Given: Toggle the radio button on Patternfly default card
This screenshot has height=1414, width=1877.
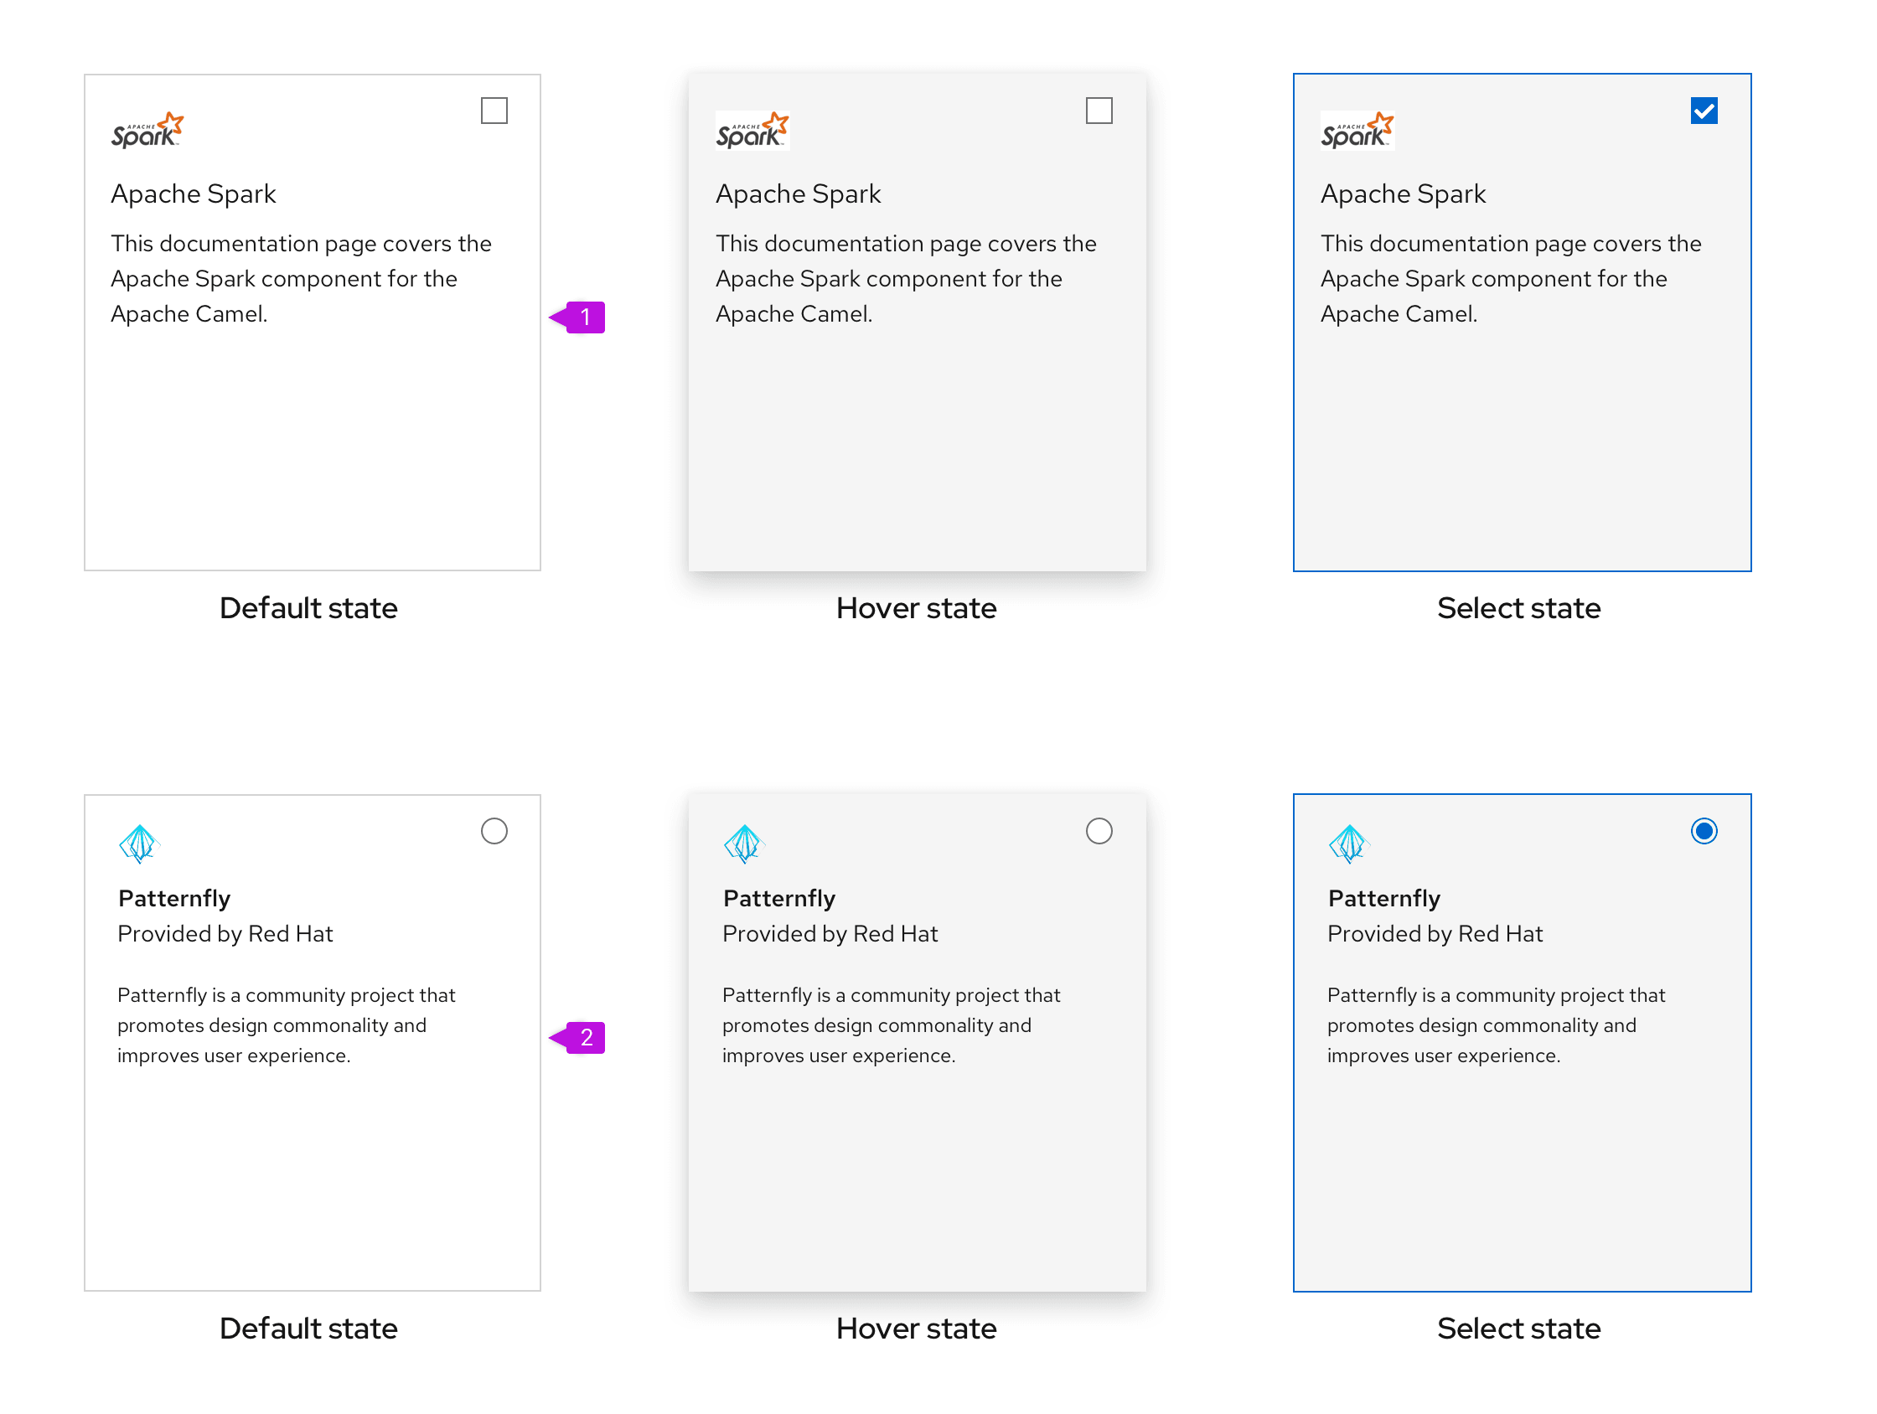Looking at the screenshot, I should [x=494, y=830].
